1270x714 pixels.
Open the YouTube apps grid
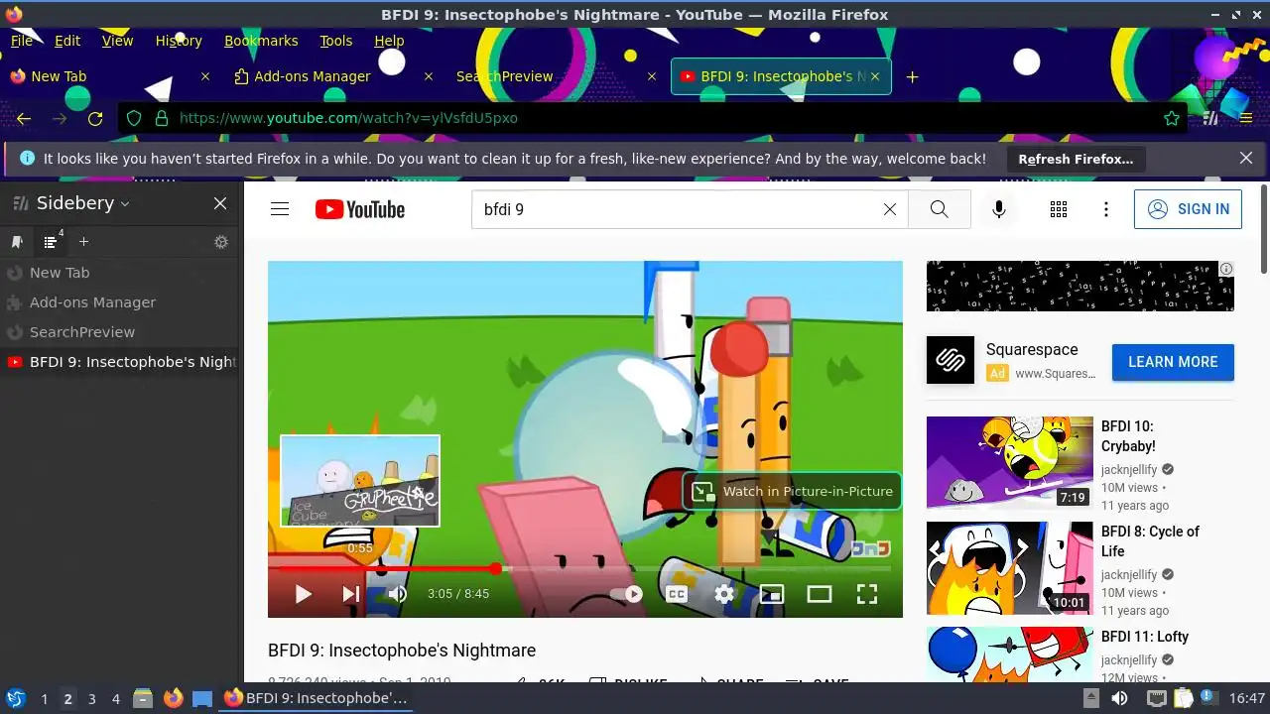(1059, 209)
